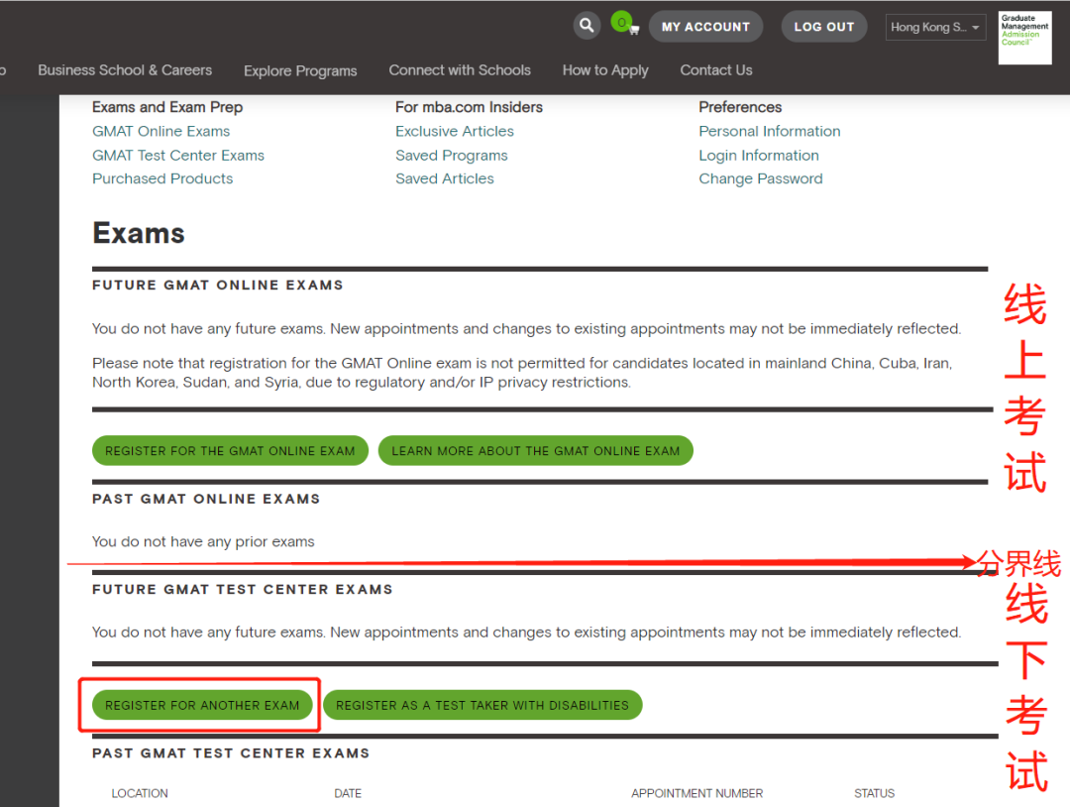1070x807 pixels.
Task: Click the Exams page heading
Action: pos(139,234)
